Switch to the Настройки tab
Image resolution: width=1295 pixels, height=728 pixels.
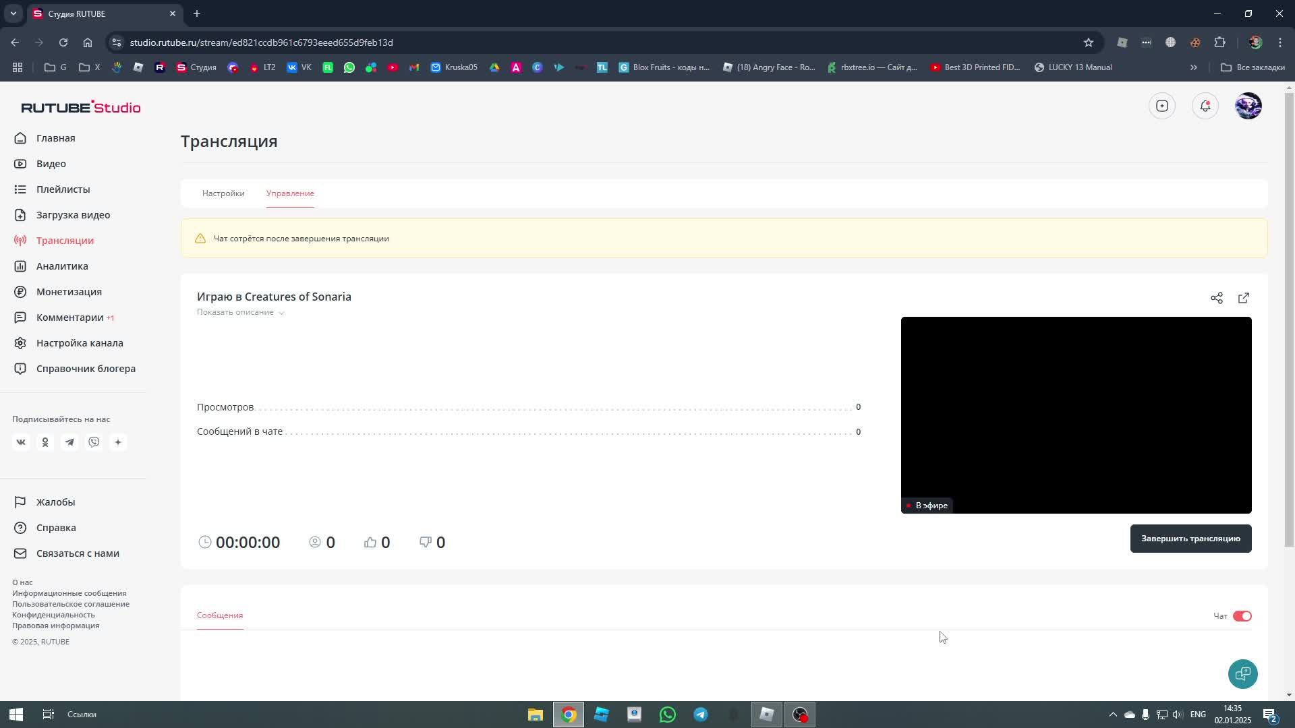[223, 193]
